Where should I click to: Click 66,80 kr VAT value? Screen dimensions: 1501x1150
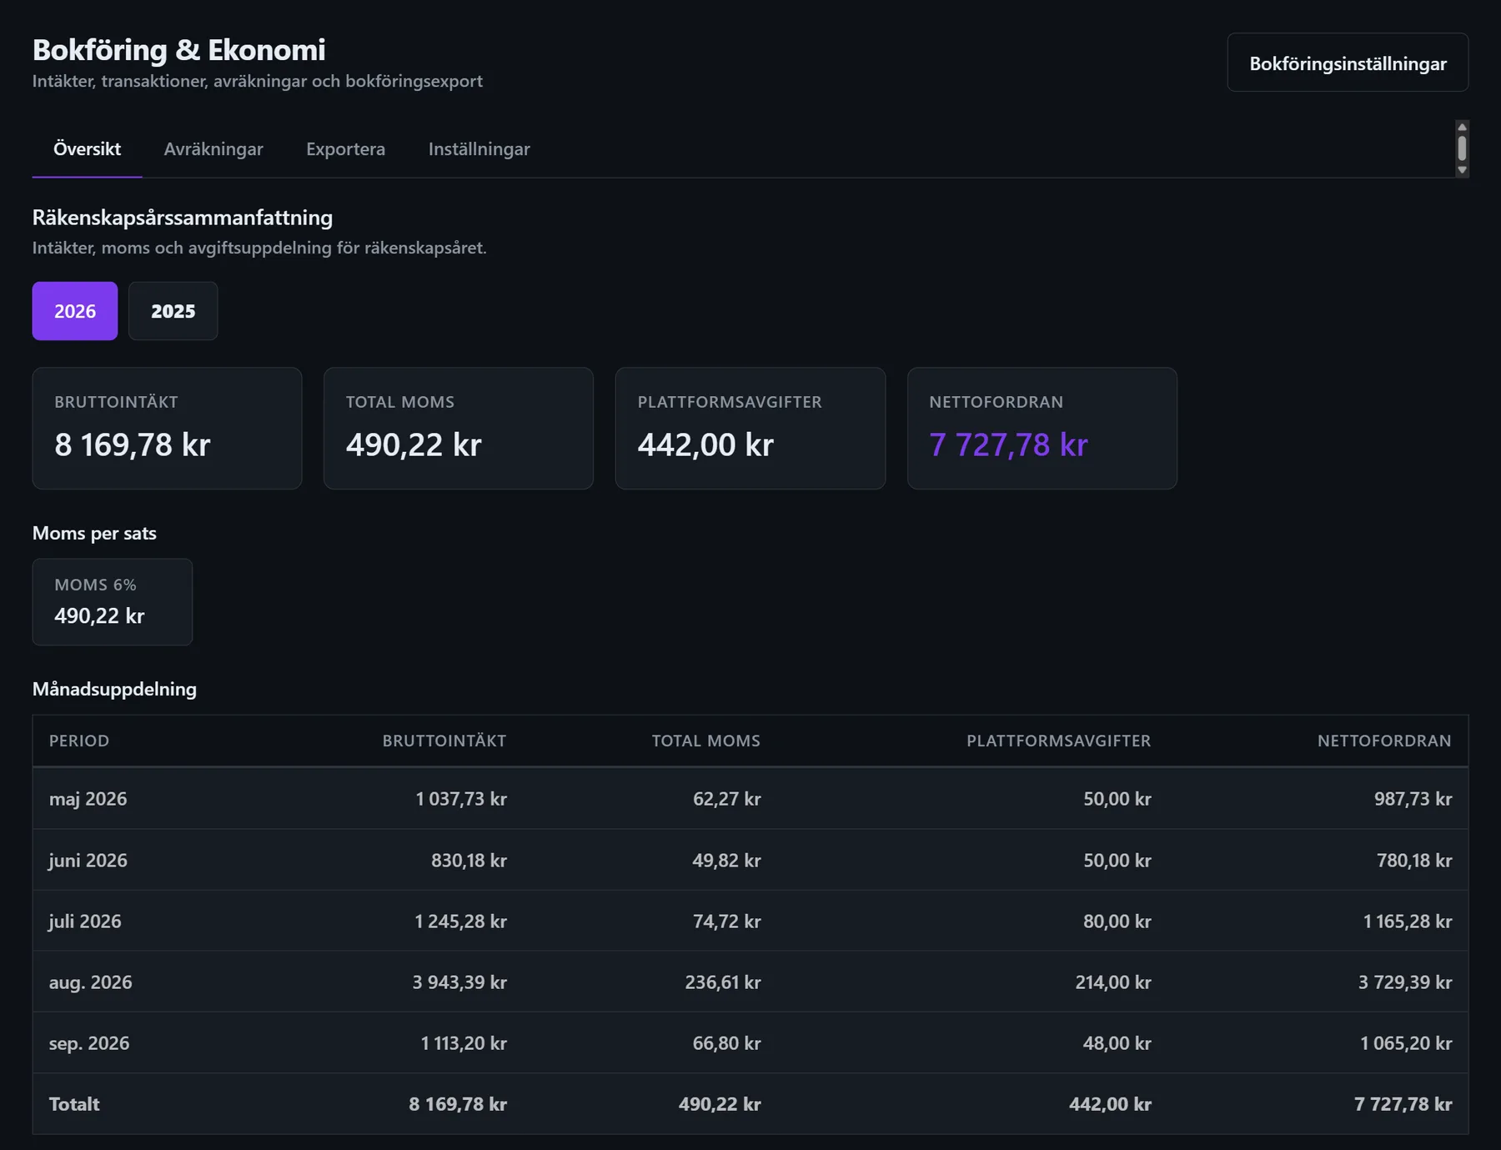pos(726,1043)
